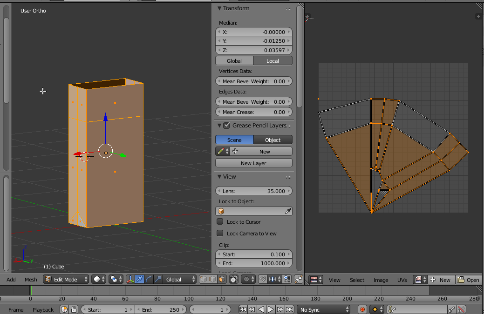Screen dimensions: 484x314
Task: Collapse the Grease Pencil Layers panel
Action: click(x=219, y=126)
